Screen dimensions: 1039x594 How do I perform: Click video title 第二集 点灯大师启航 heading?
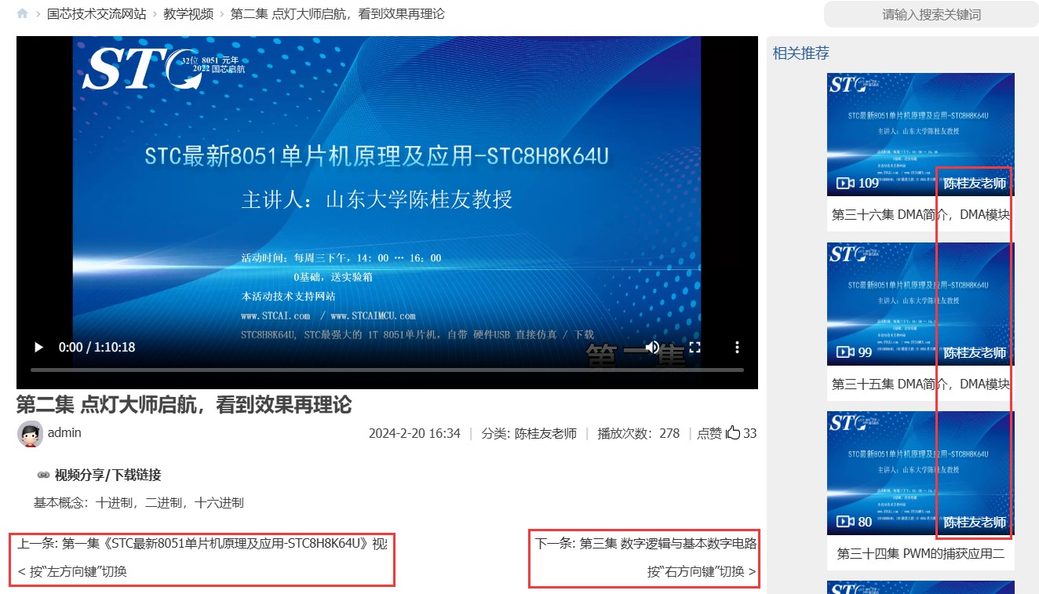click(x=184, y=405)
